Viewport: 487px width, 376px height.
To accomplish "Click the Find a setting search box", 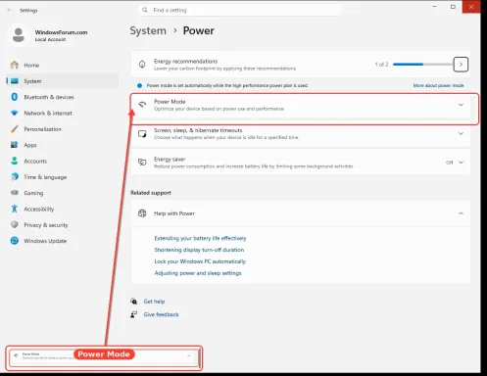I will click(240, 10).
